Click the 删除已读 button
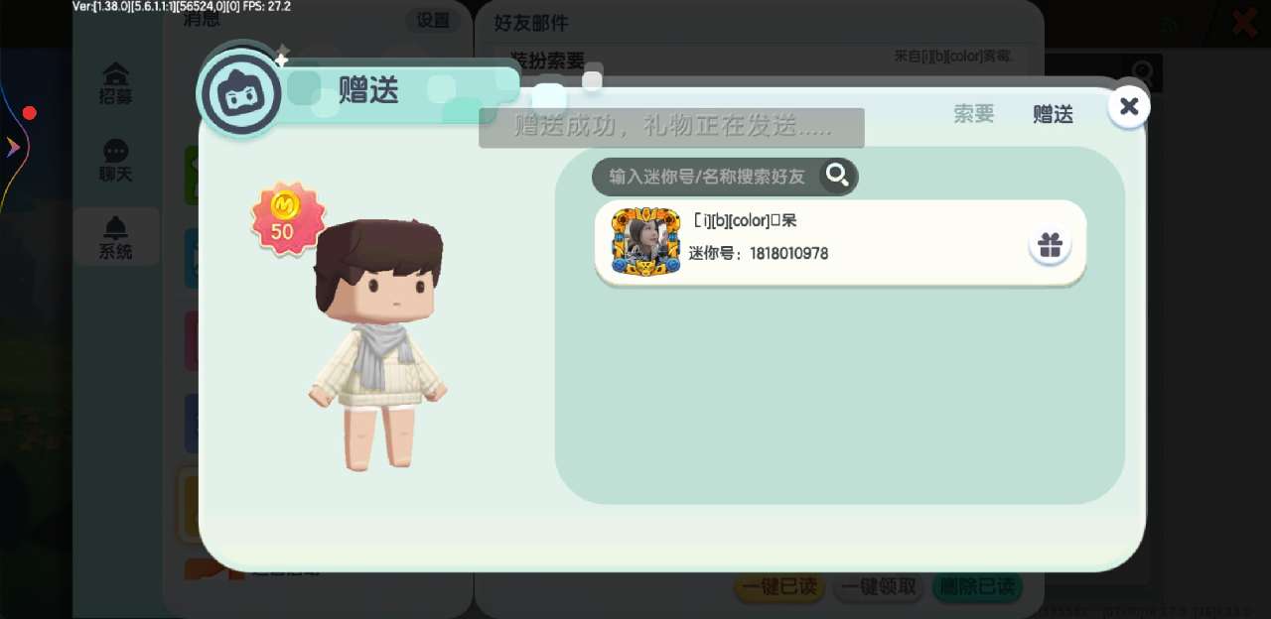Viewport: 1271px width, 619px height. tap(977, 586)
